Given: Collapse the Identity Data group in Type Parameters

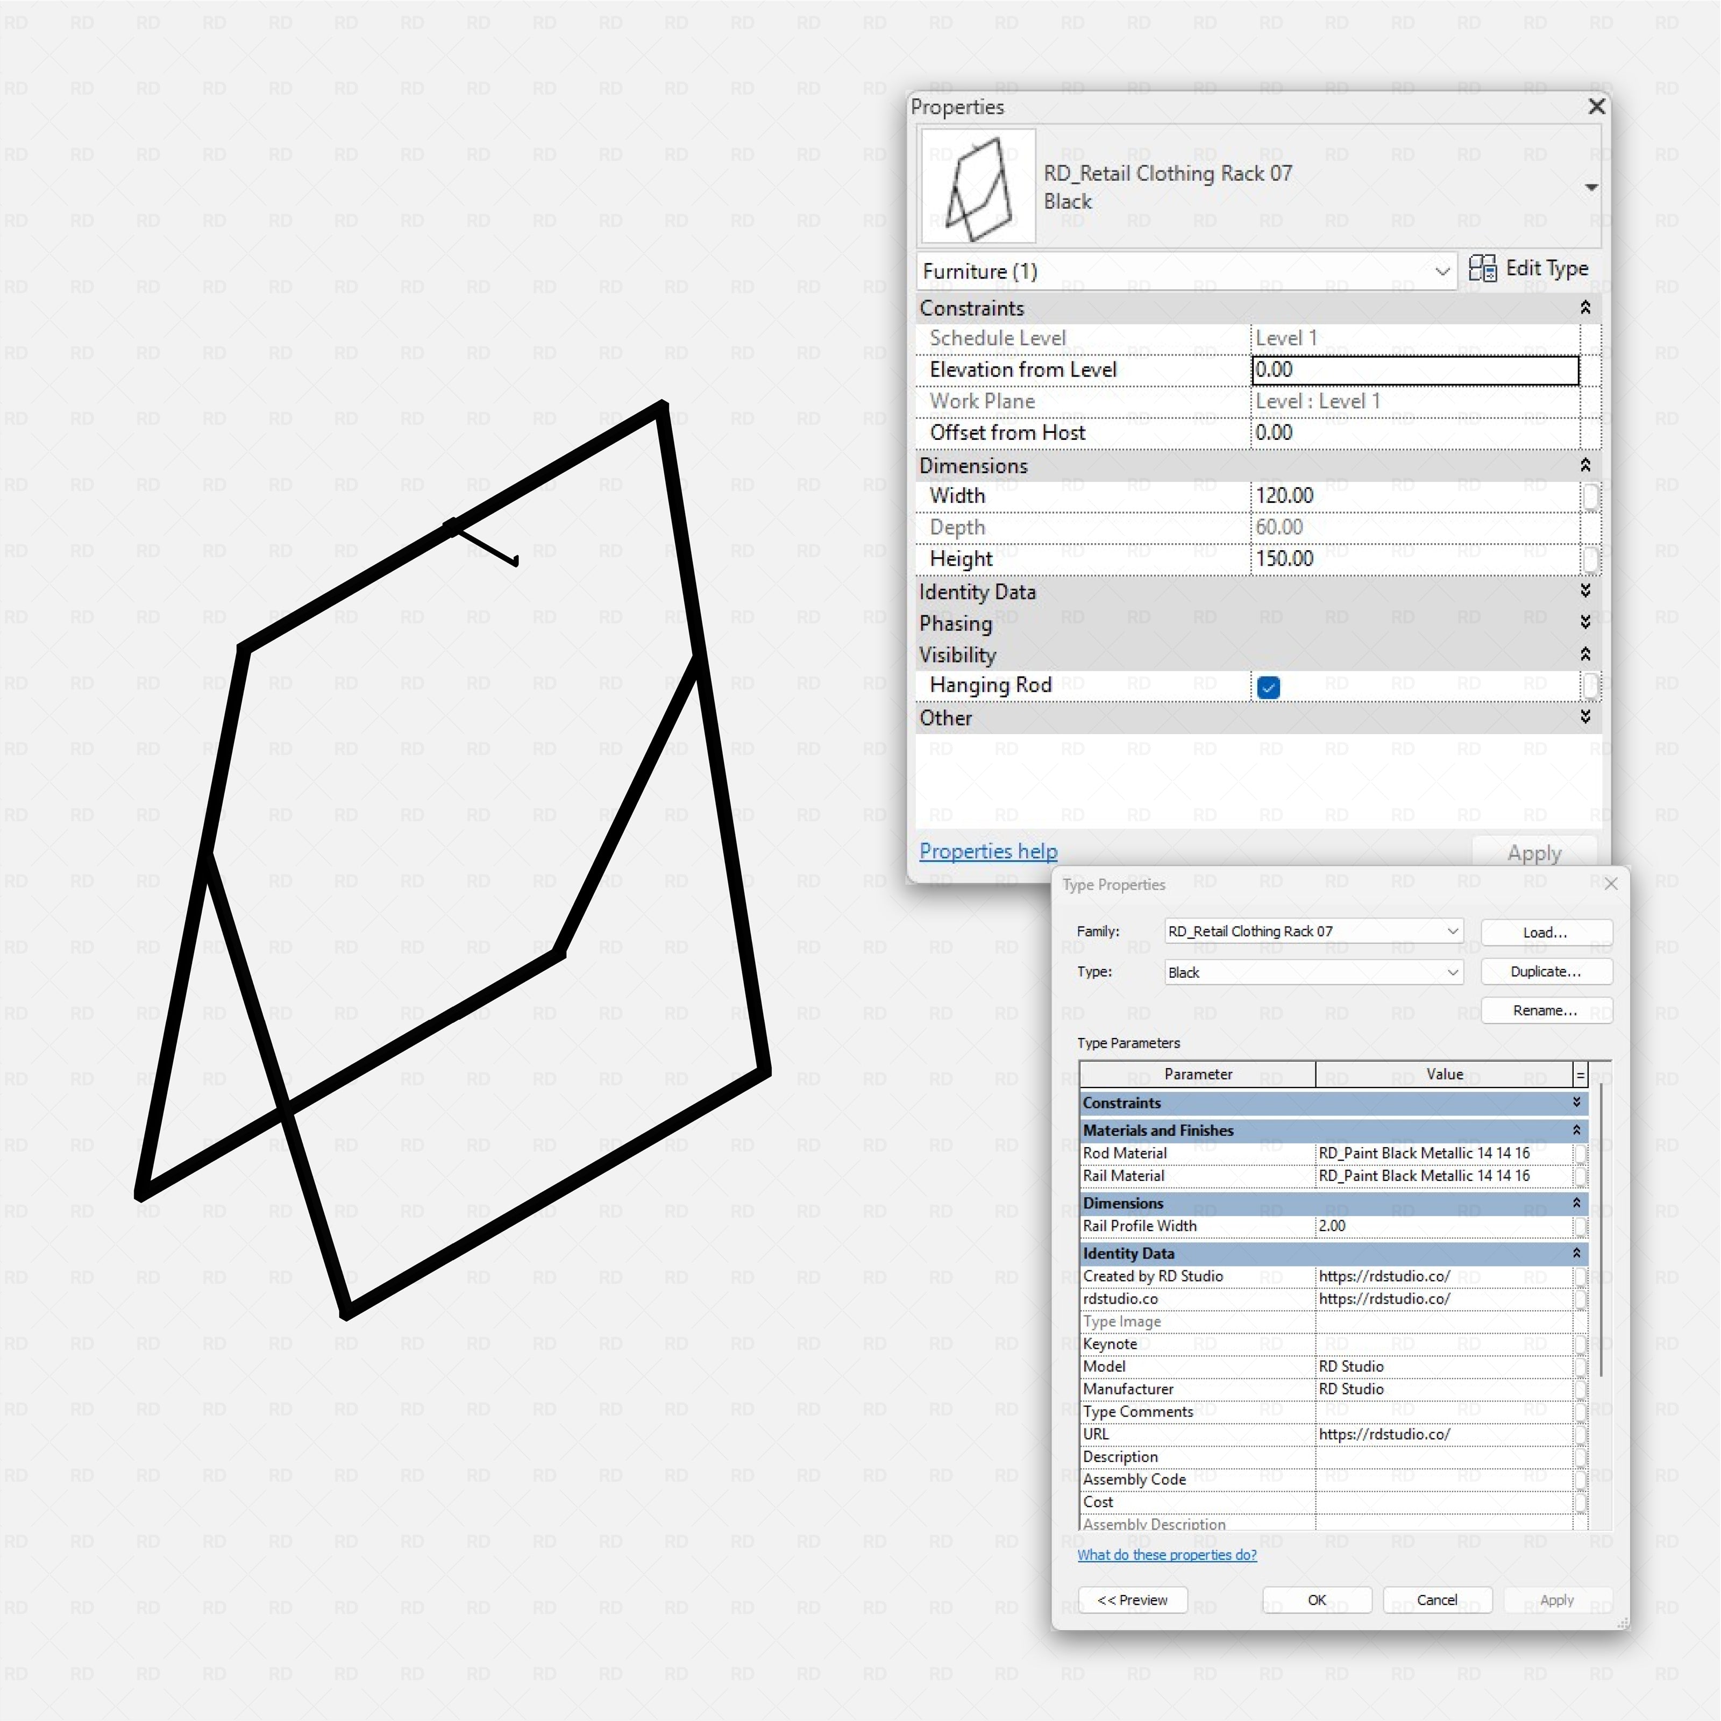Looking at the screenshot, I should pos(1577,1253).
